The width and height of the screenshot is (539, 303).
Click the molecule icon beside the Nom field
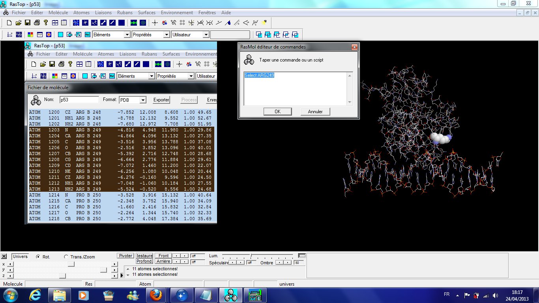36,100
